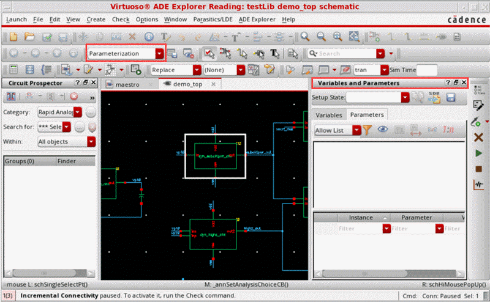490x302 pixels.
Task: Open file using the folder icon
Action: coord(29,37)
